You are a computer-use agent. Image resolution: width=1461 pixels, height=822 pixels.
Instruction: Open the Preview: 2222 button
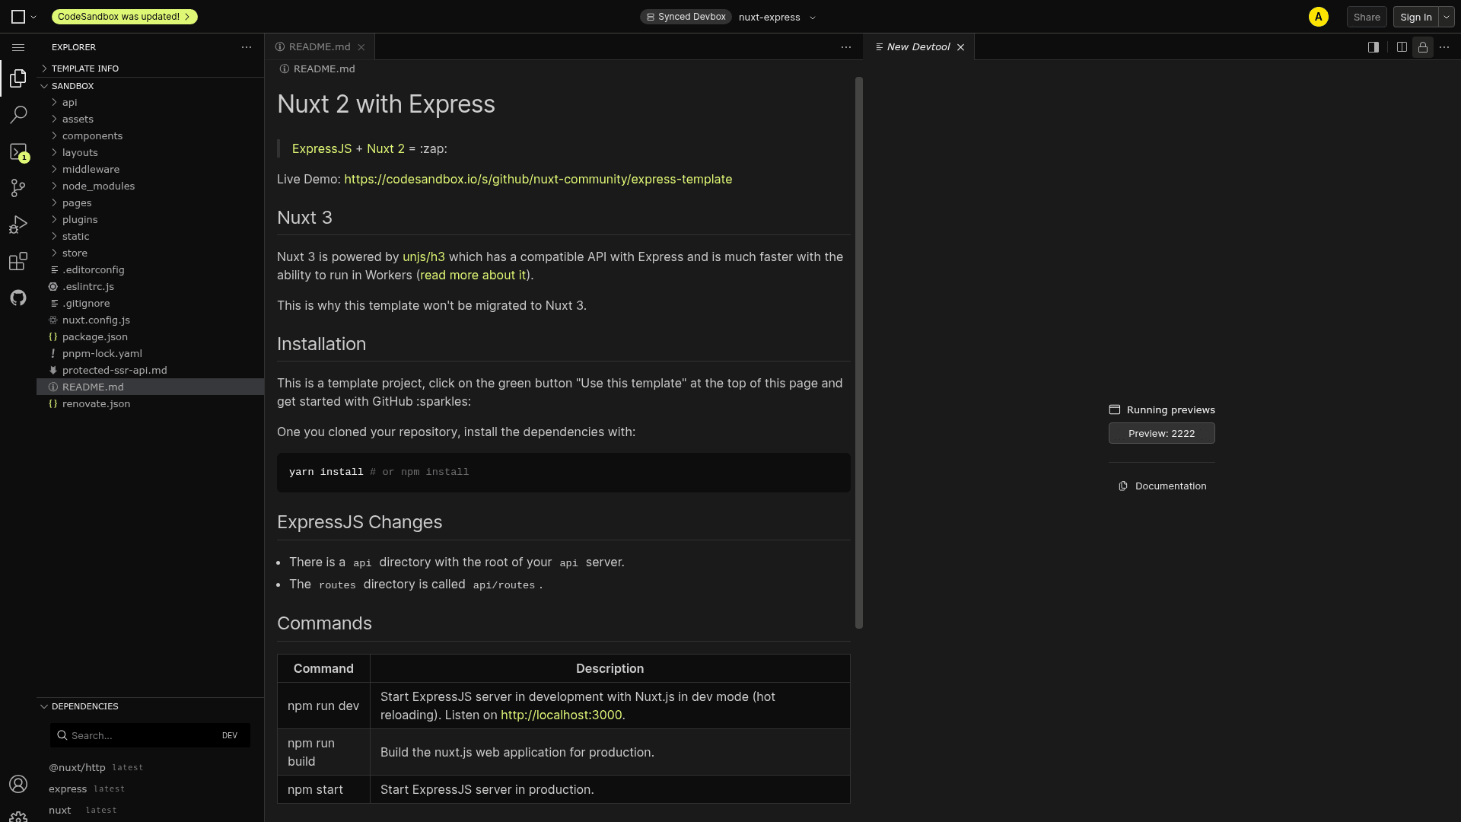tap(1161, 433)
